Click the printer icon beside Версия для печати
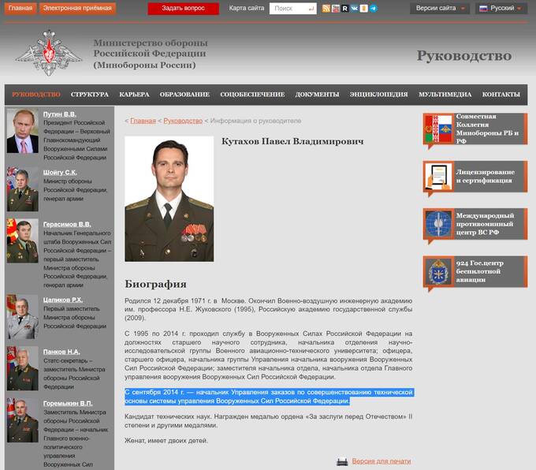The width and height of the screenshot is (536, 470). [x=342, y=461]
